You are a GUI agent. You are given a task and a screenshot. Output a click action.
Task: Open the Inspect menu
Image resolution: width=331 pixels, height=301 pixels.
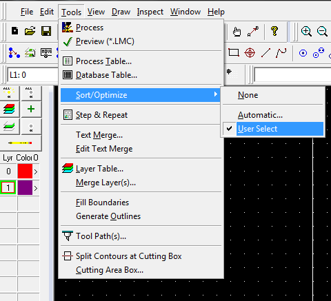(150, 12)
